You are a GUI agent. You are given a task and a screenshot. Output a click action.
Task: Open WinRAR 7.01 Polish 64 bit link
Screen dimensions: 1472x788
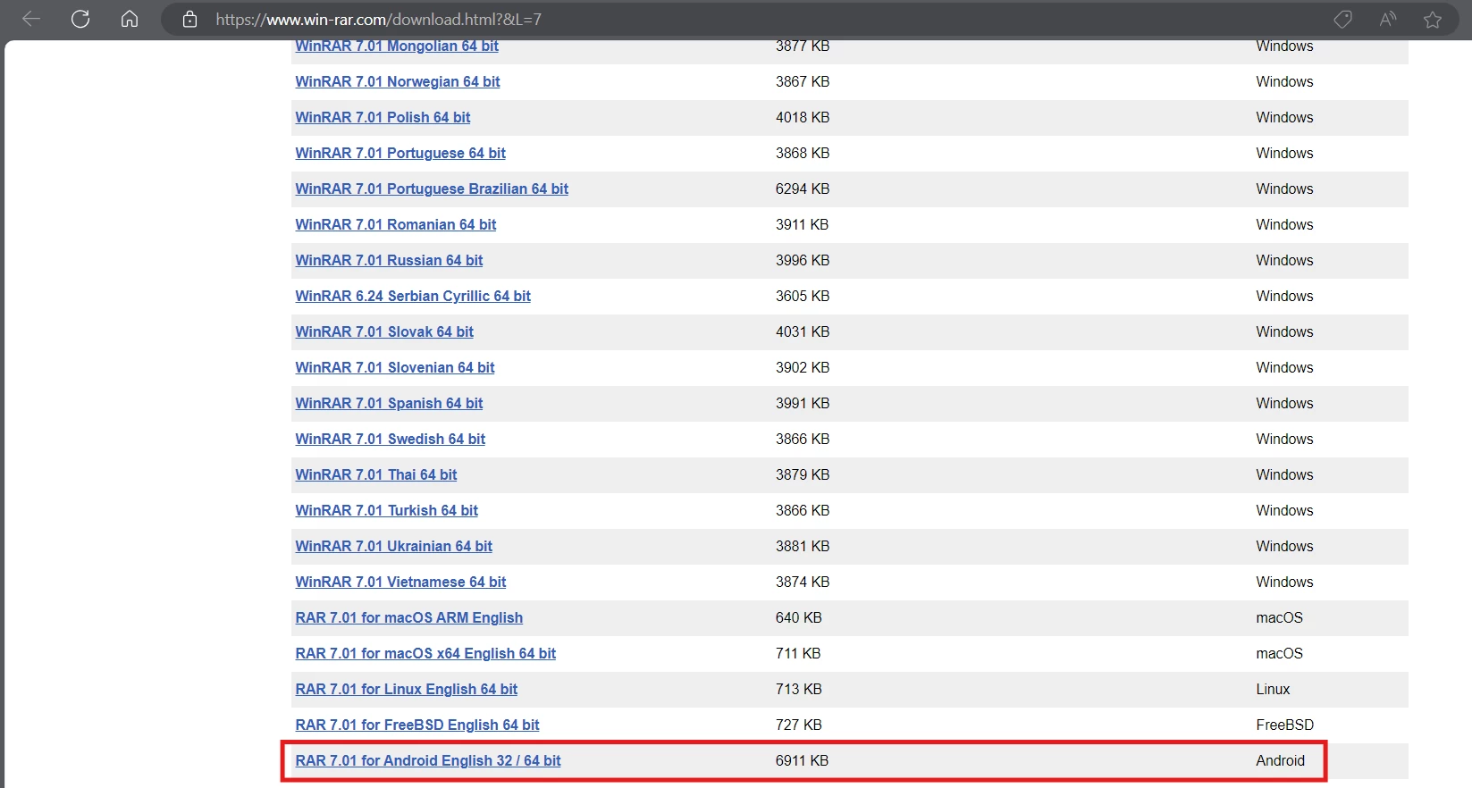pos(383,117)
